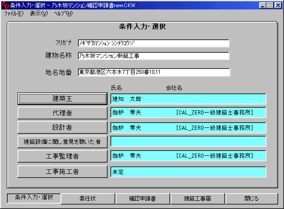Open the ファイル(F) menu

pyautogui.click(x=14, y=14)
